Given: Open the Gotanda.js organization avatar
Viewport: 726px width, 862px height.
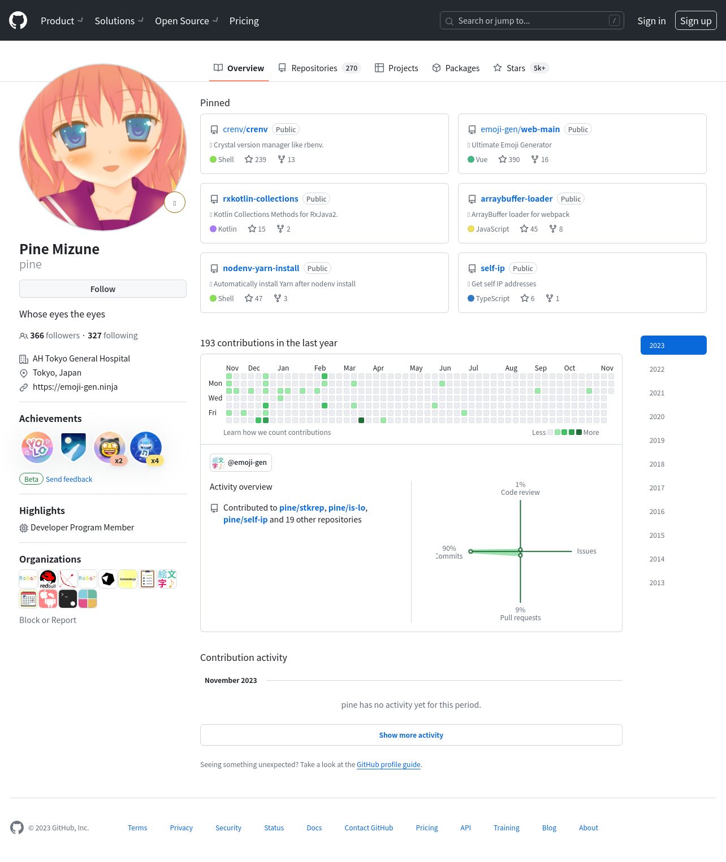Looking at the screenshot, I should tap(128, 579).
